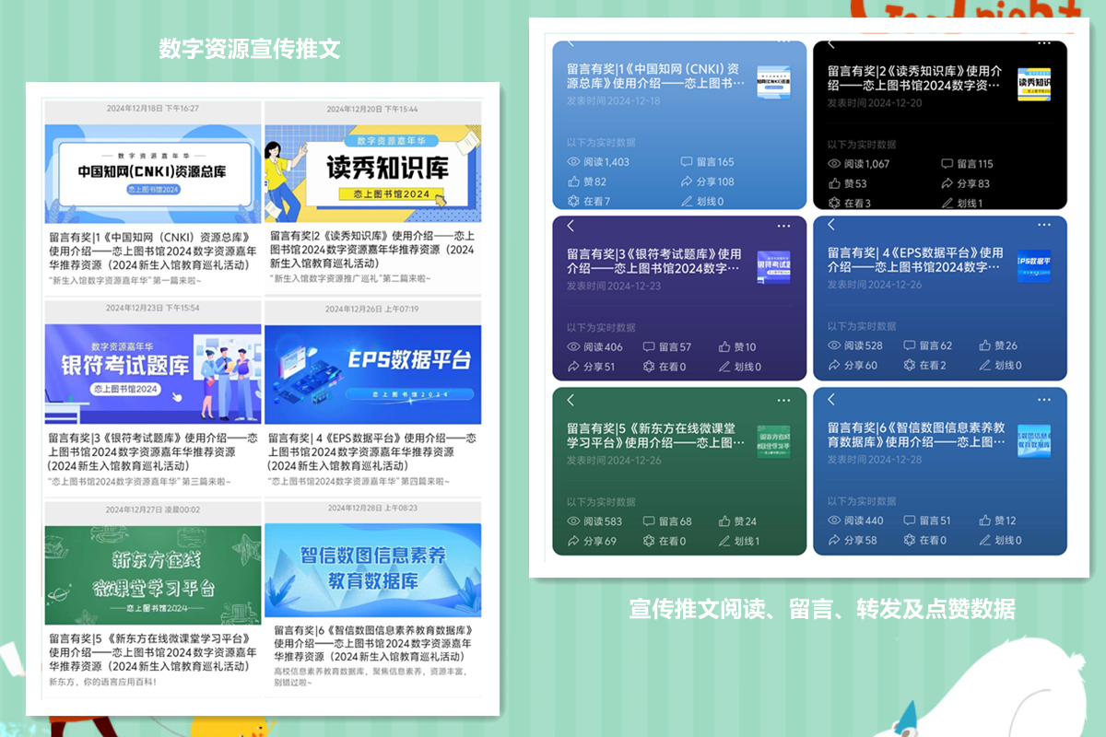This screenshot has width=1106, height=737.
Task: Click the eye icon beside 阅读 406
Action: click(573, 347)
